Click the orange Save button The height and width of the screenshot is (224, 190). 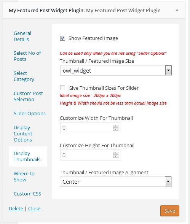pyautogui.click(x=170, y=211)
